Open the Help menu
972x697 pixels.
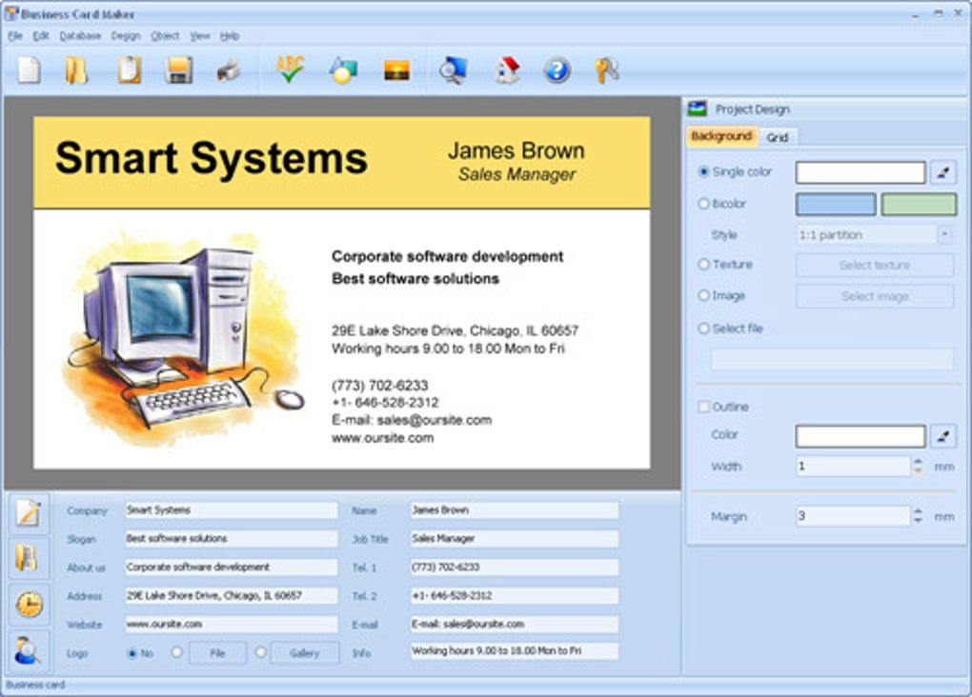[x=230, y=36]
